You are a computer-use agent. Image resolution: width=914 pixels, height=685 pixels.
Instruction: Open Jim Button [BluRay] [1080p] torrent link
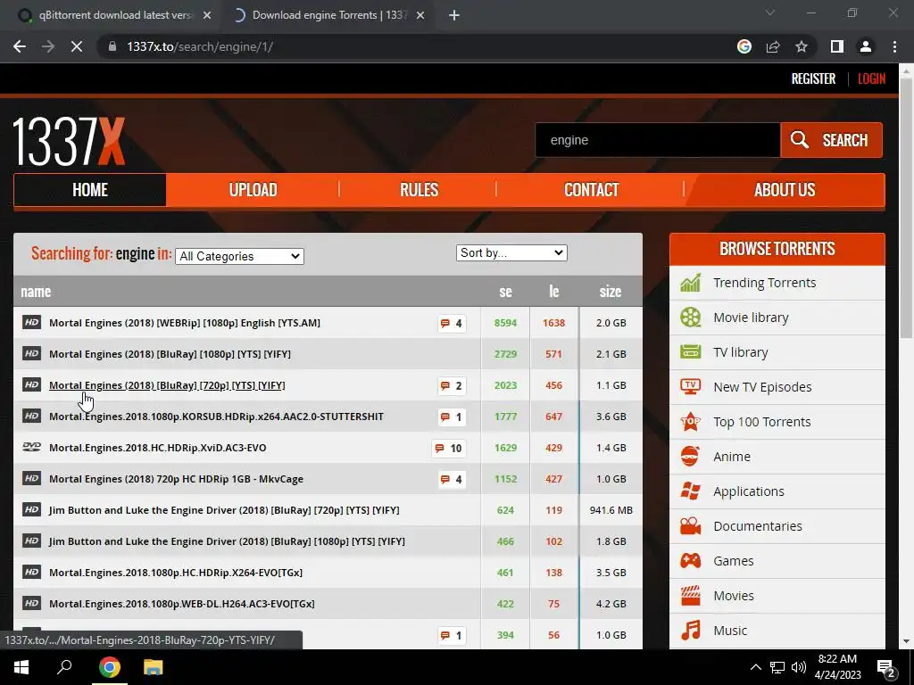(227, 541)
